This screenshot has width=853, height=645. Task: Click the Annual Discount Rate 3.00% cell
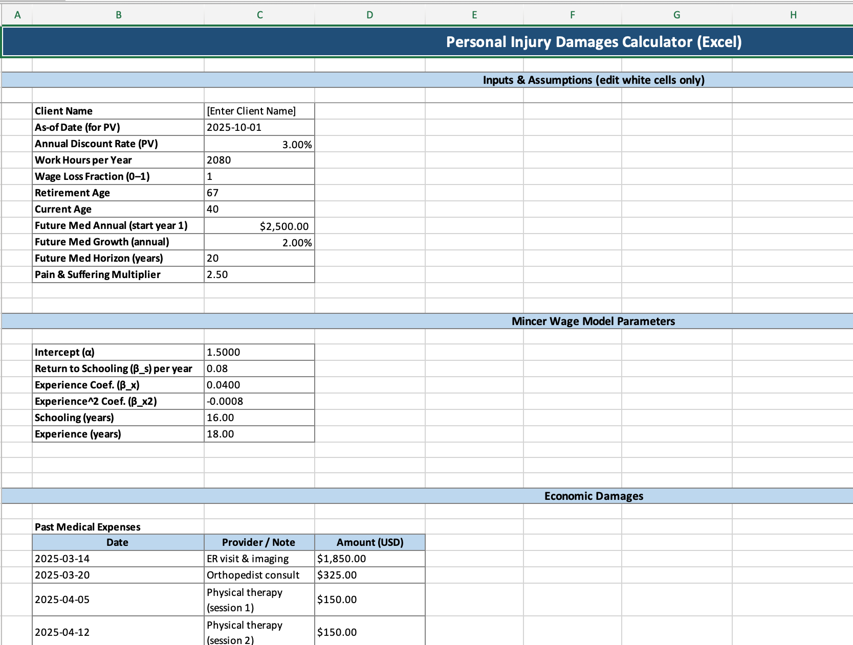[259, 144]
